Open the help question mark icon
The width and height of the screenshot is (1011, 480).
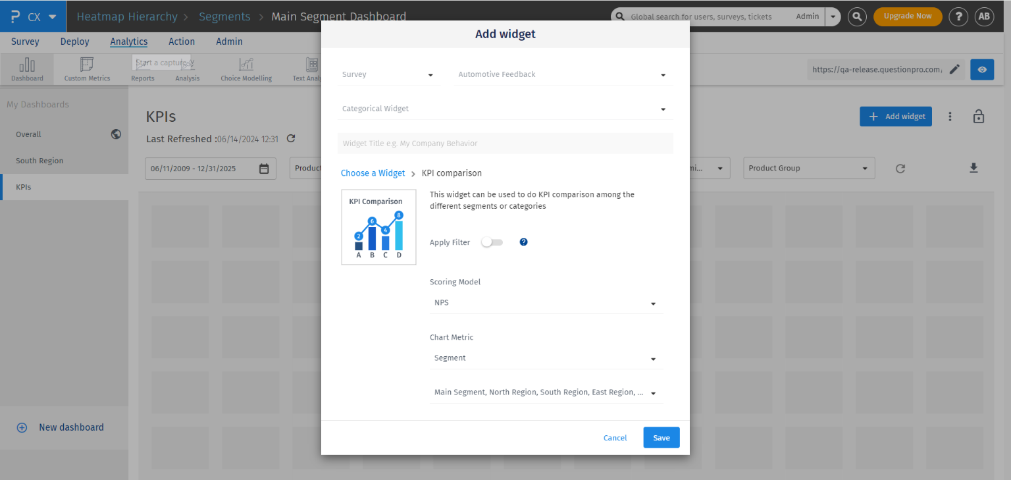coord(958,16)
